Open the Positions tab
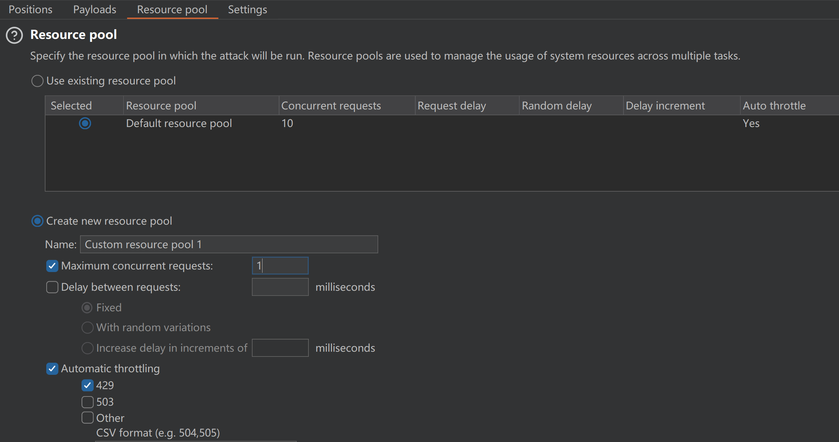 [x=30, y=10]
